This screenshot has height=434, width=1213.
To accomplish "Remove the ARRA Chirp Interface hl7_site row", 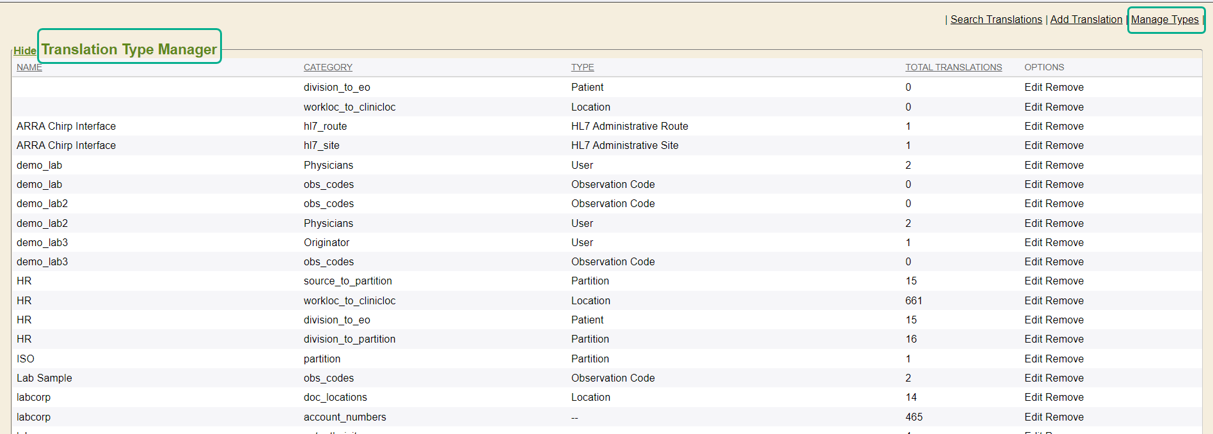I will [1066, 146].
